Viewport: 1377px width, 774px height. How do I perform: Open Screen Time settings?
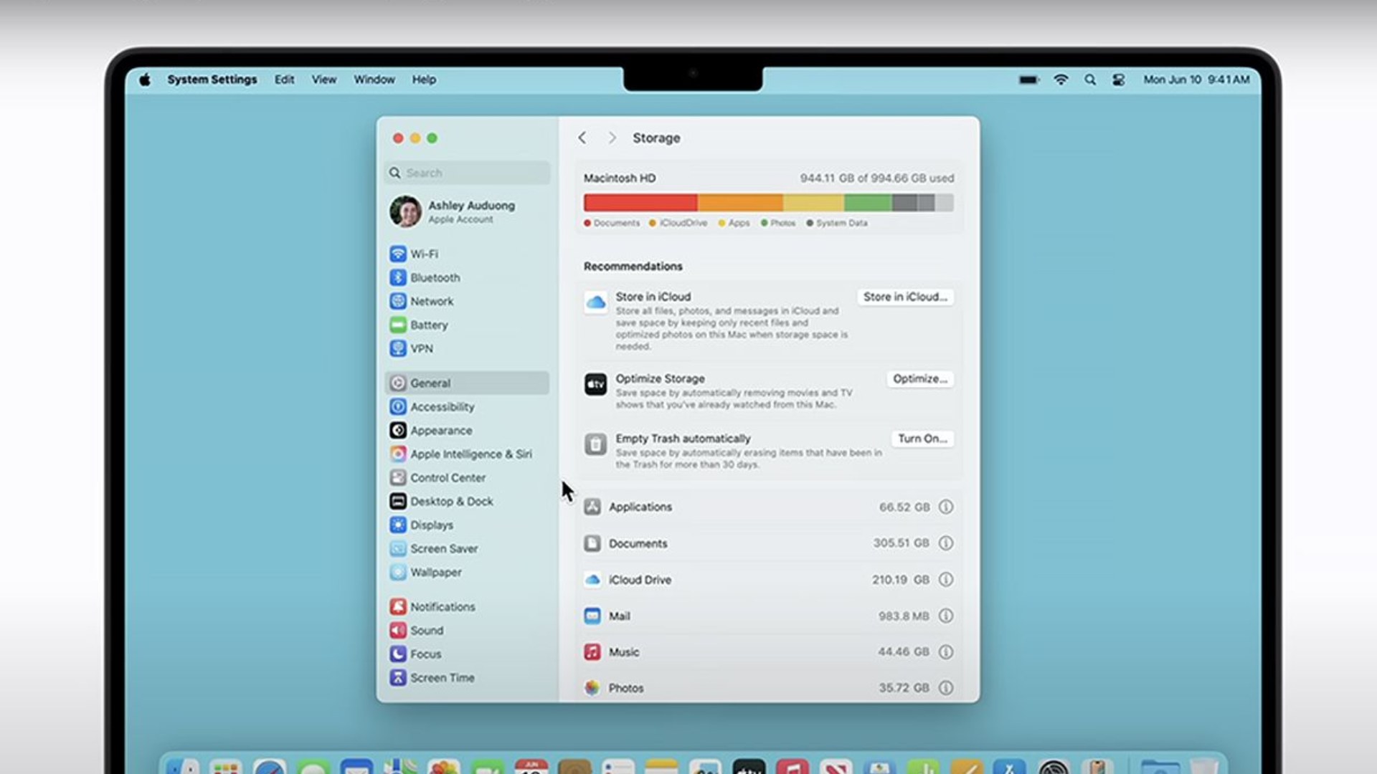coord(467,677)
